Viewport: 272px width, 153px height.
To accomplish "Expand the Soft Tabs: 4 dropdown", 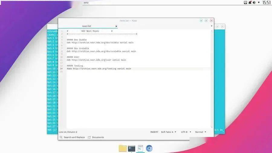I will click(x=169, y=132).
